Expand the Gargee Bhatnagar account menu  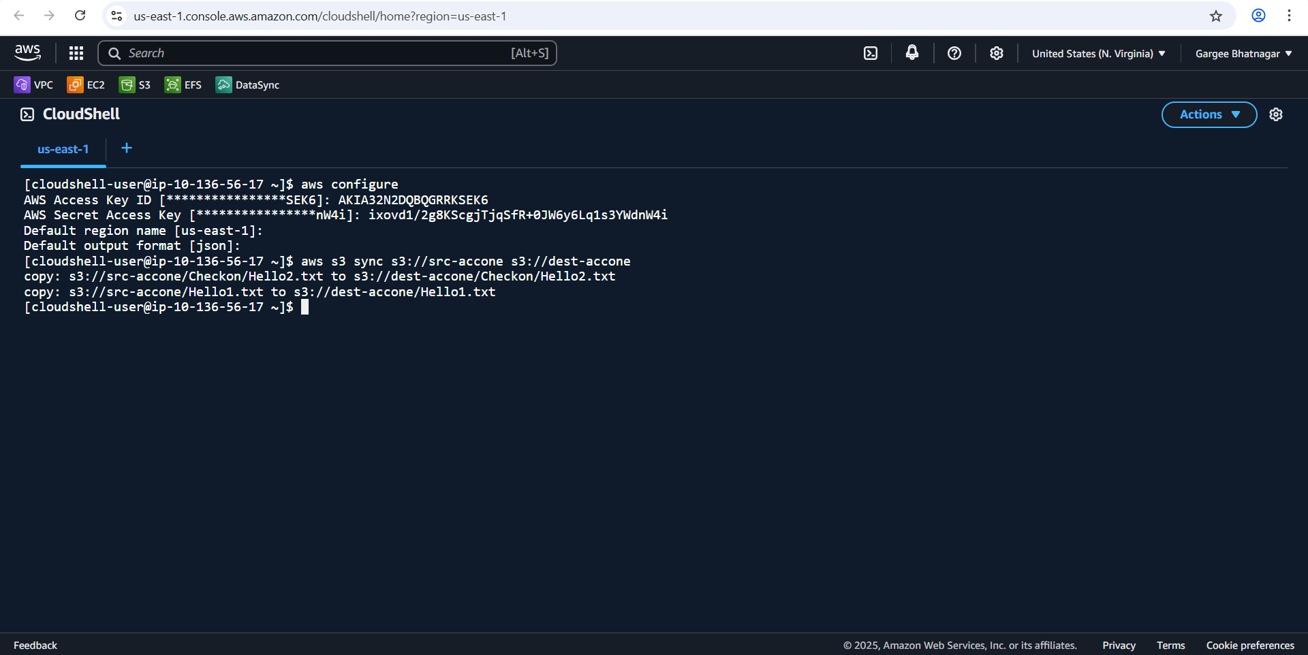click(x=1243, y=54)
